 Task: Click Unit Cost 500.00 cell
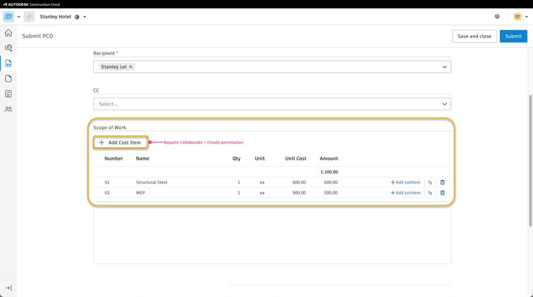click(299, 193)
